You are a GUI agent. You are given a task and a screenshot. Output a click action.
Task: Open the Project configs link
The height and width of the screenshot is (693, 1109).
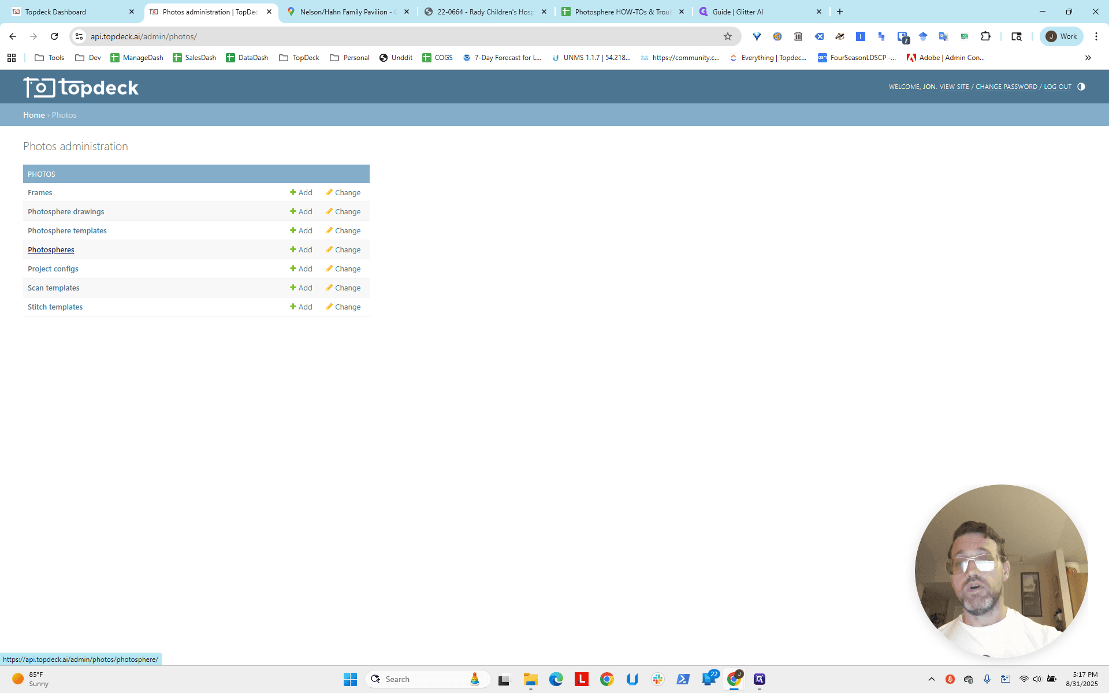point(53,269)
